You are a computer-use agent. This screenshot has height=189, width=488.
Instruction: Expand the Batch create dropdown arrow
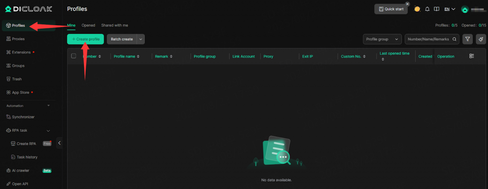pyautogui.click(x=141, y=39)
